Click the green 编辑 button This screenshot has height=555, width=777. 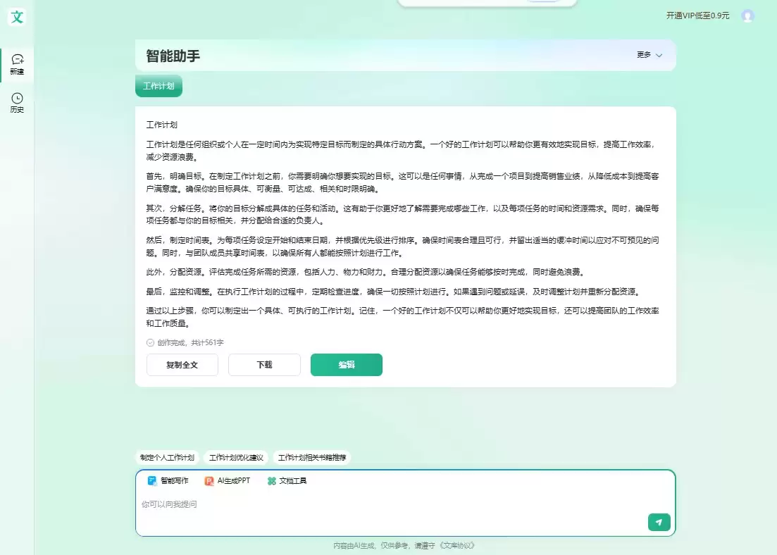(x=346, y=365)
